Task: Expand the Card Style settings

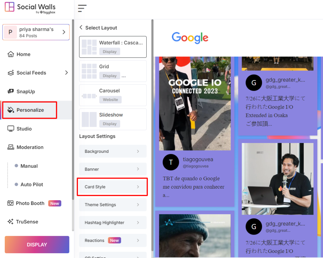Action: (113, 187)
